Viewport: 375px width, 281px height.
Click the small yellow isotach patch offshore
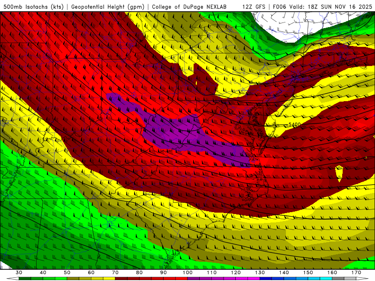point(339,173)
